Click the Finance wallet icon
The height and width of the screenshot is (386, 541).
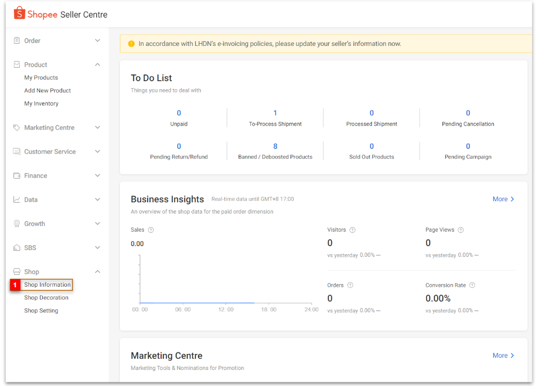(17, 176)
